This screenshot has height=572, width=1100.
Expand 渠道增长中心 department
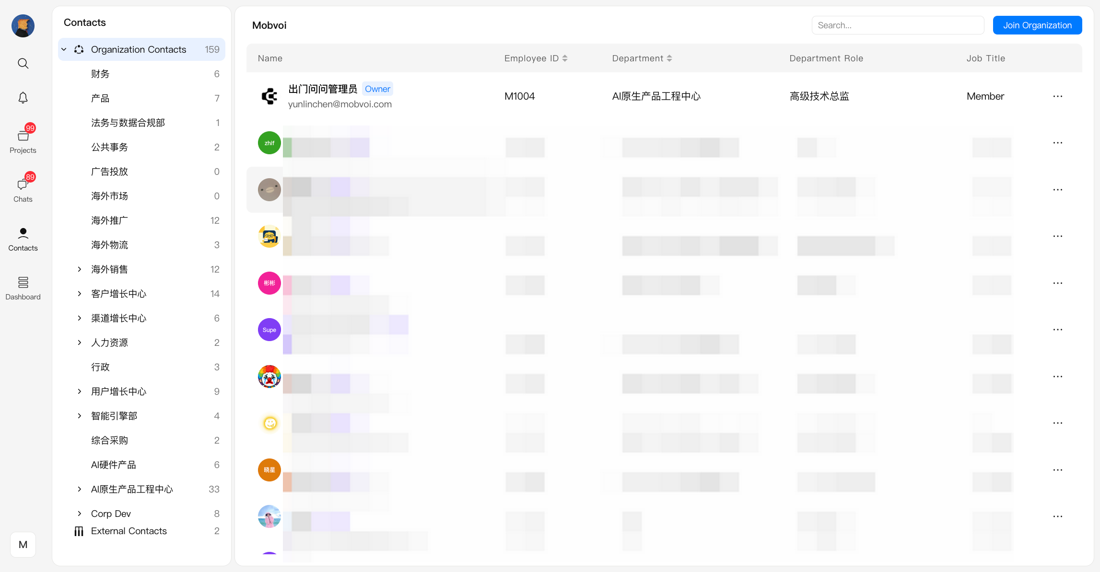pyautogui.click(x=80, y=318)
